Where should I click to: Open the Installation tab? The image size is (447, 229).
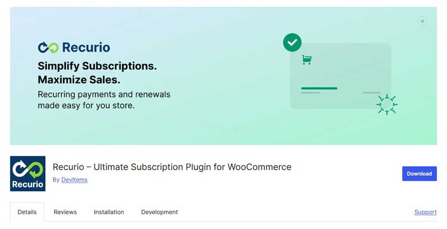[x=109, y=212]
